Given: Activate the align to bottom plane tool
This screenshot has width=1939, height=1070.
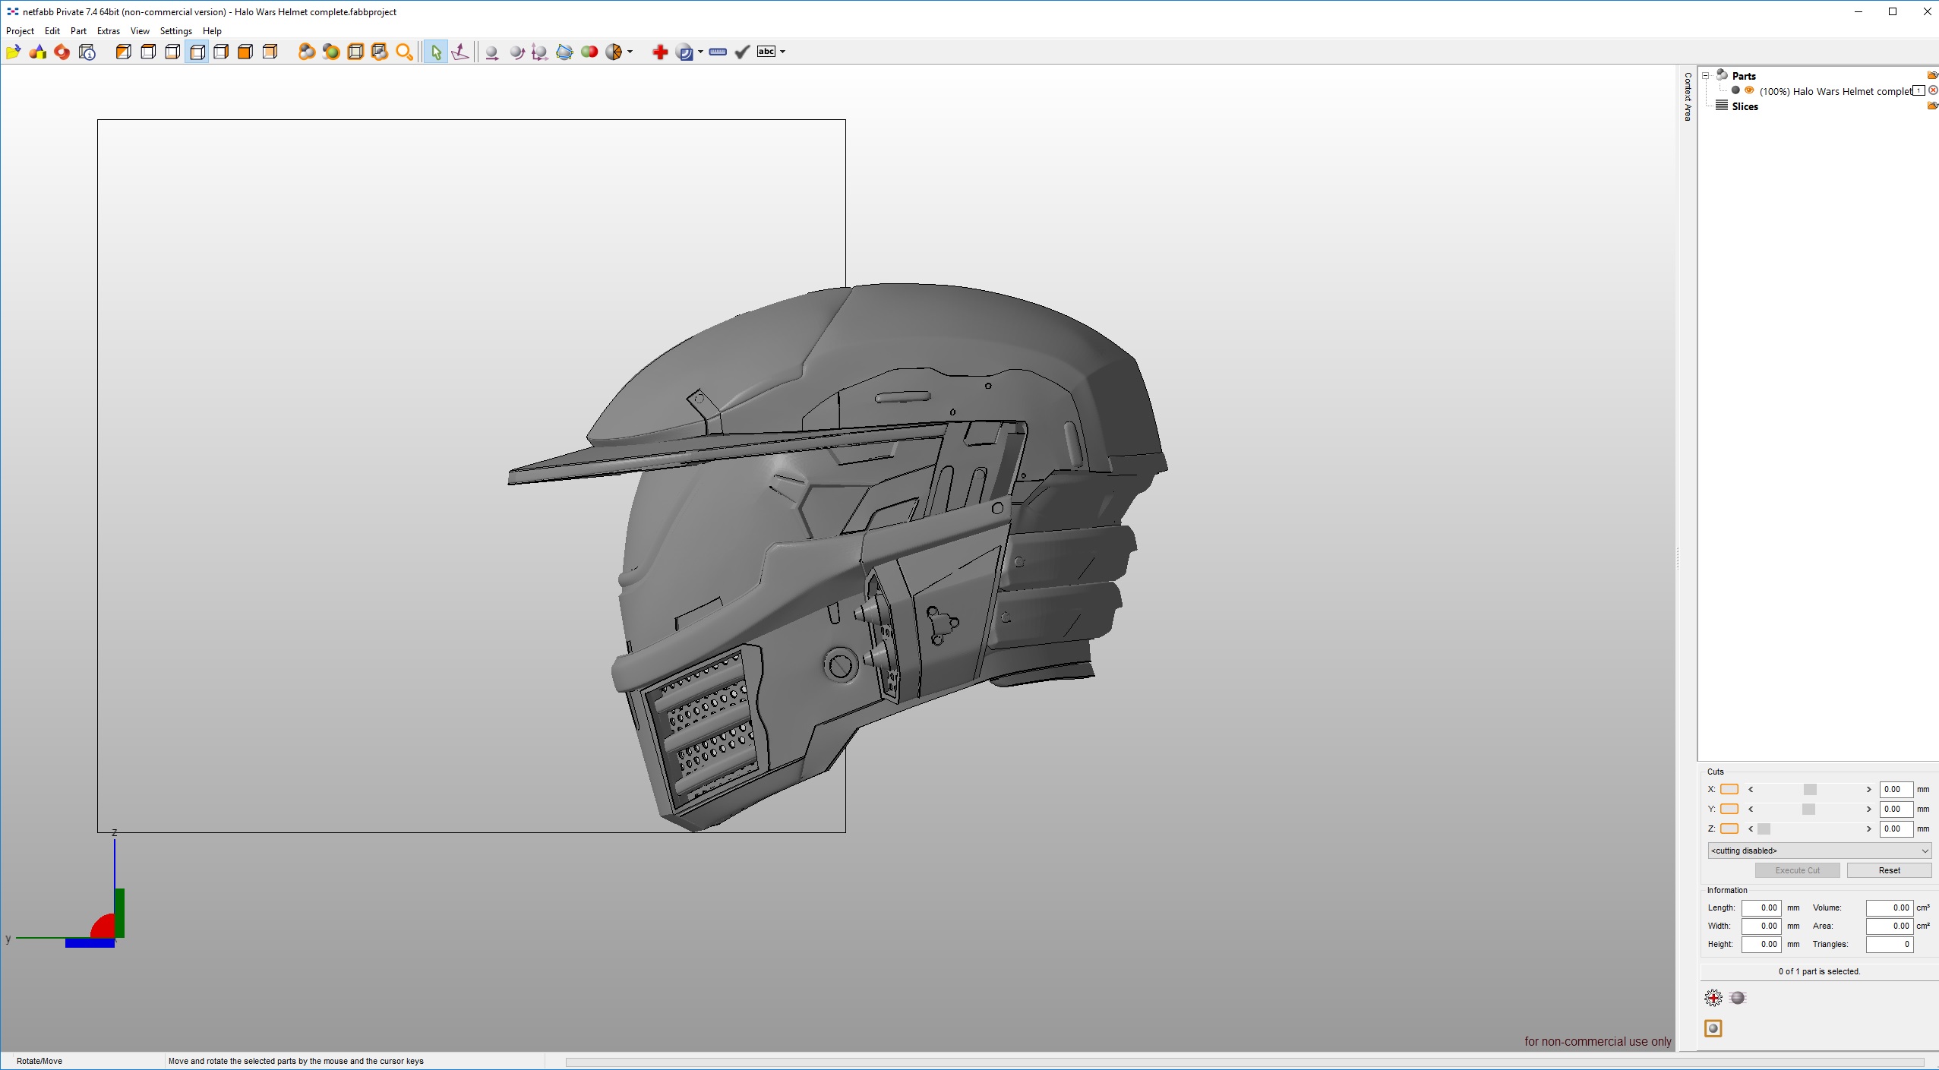Looking at the screenshot, I should coord(459,52).
